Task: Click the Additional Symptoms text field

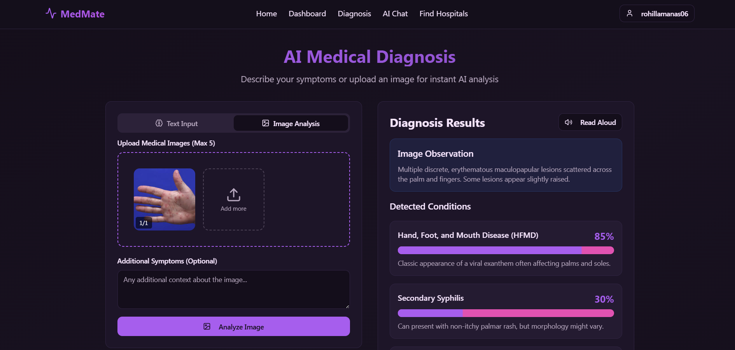Action: tap(233, 289)
